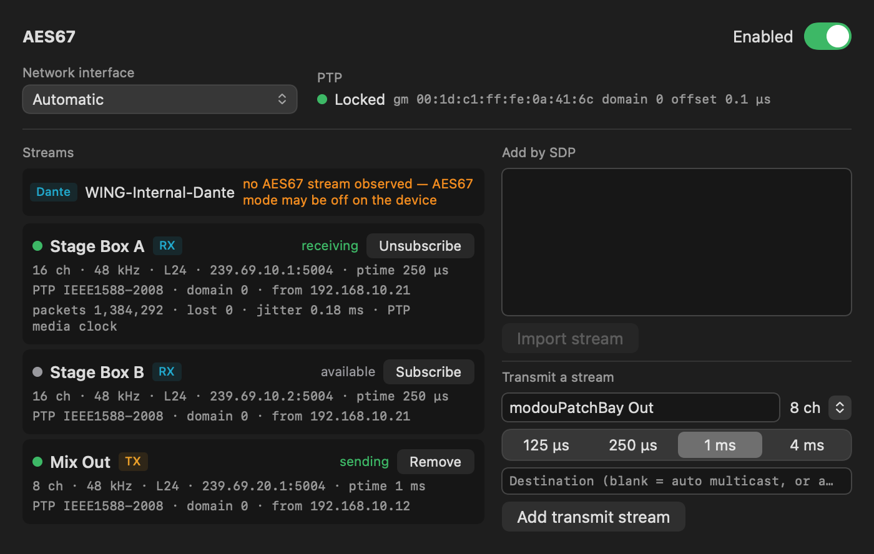Viewport: 874px width, 554px height.
Task: Select the 125 µs packet time
Action: pyautogui.click(x=546, y=445)
